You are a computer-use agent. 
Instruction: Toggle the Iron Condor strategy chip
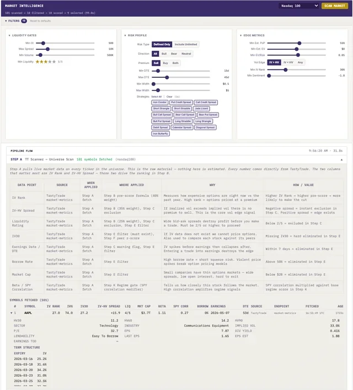160,102
